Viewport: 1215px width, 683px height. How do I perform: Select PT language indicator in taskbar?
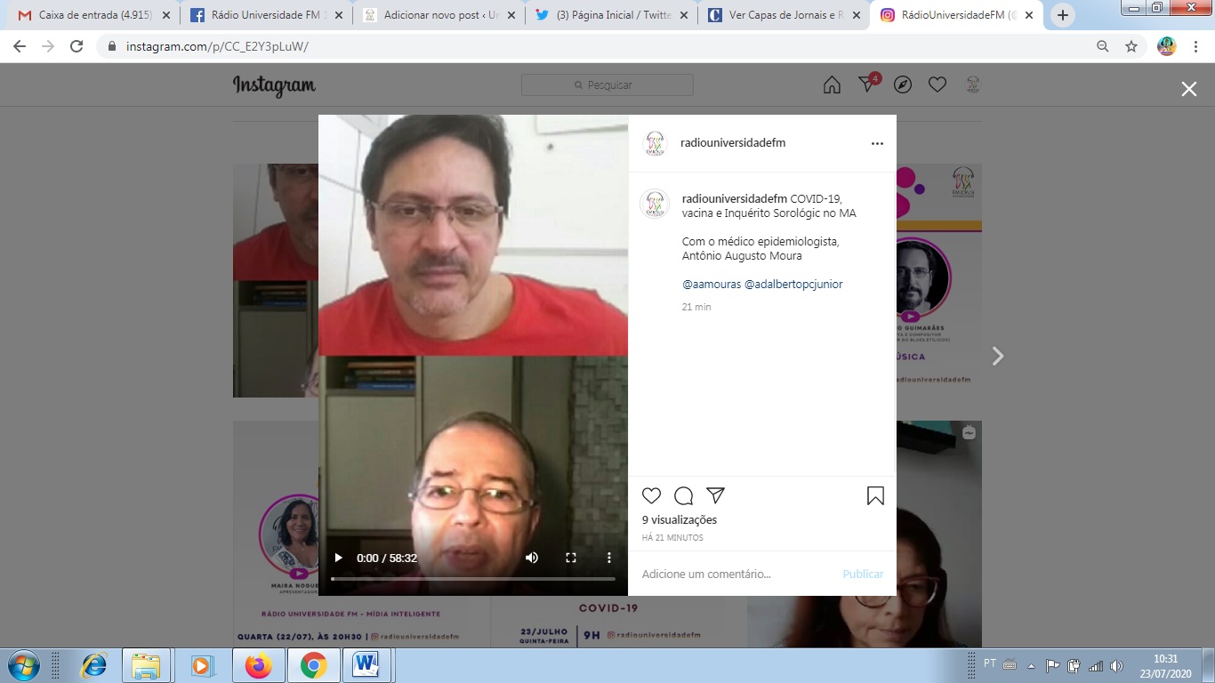click(x=990, y=663)
